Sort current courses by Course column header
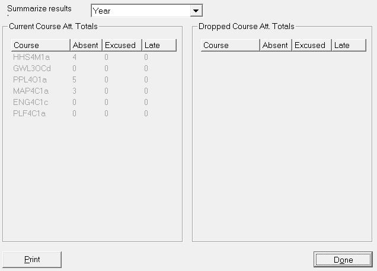Screen dimensions: 377x271 click(x=40, y=46)
